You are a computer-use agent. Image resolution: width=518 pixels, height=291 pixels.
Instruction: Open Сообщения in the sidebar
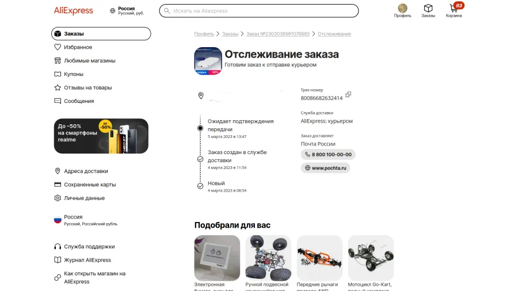pyautogui.click(x=74, y=101)
